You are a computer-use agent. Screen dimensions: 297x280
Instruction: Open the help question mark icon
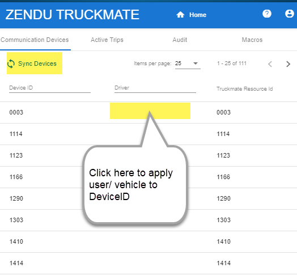tap(267, 14)
